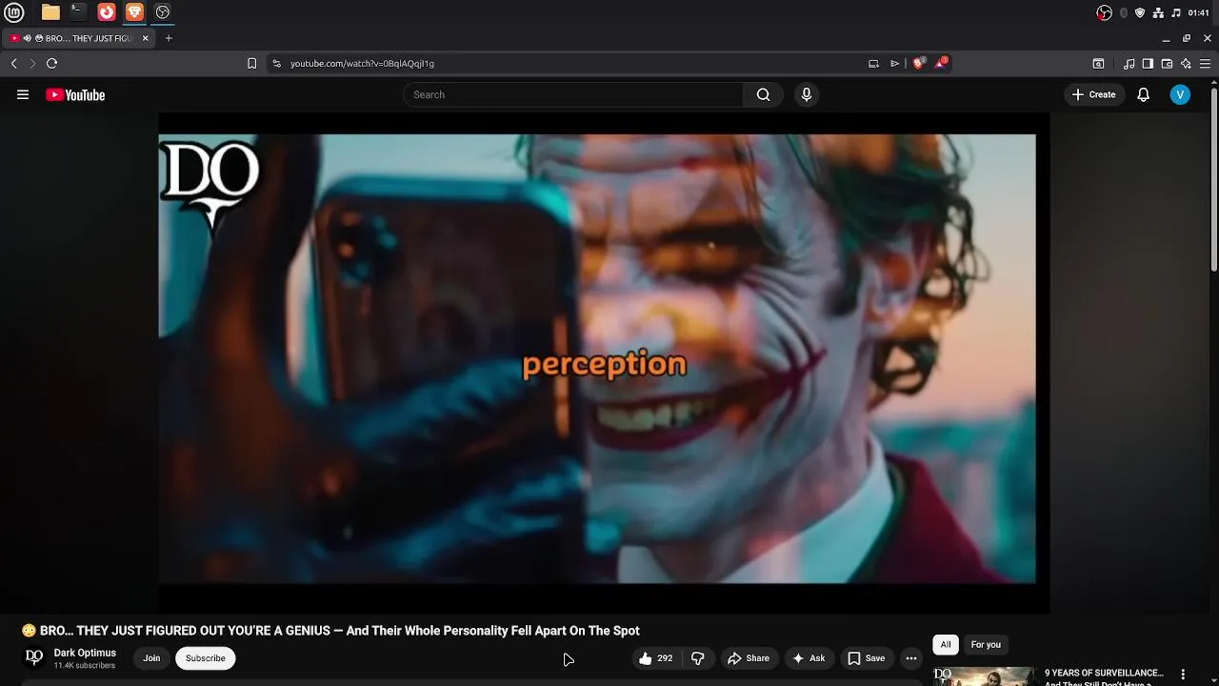Image resolution: width=1219 pixels, height=686 pixels.
Task: Click the send/share arrow icon in address bar
Action: [x=894, y=64]
